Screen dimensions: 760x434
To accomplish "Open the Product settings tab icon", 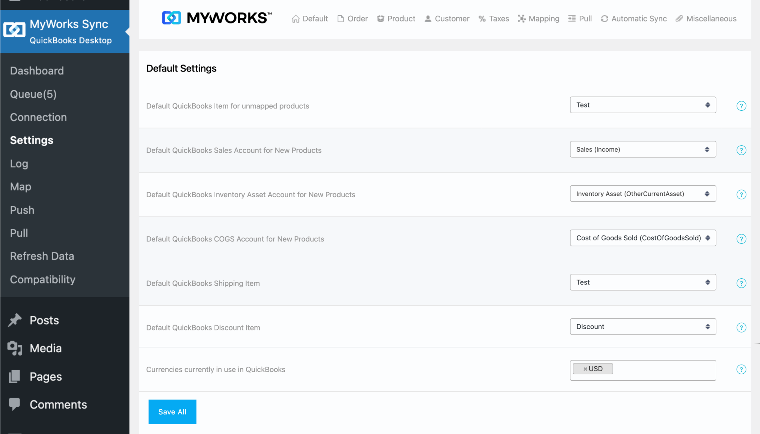I will tap(380, 18).
